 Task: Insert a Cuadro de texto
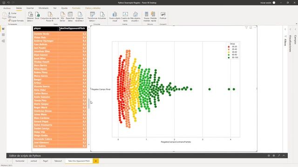point(125,17)
